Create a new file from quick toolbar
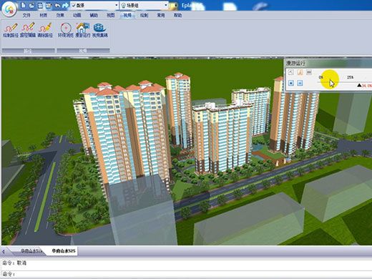372x279 pixels. pyautogui.click(x=23, y=5)
